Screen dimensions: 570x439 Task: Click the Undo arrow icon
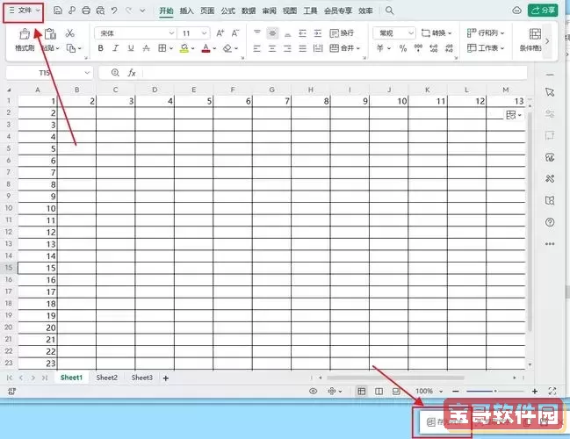114,11
